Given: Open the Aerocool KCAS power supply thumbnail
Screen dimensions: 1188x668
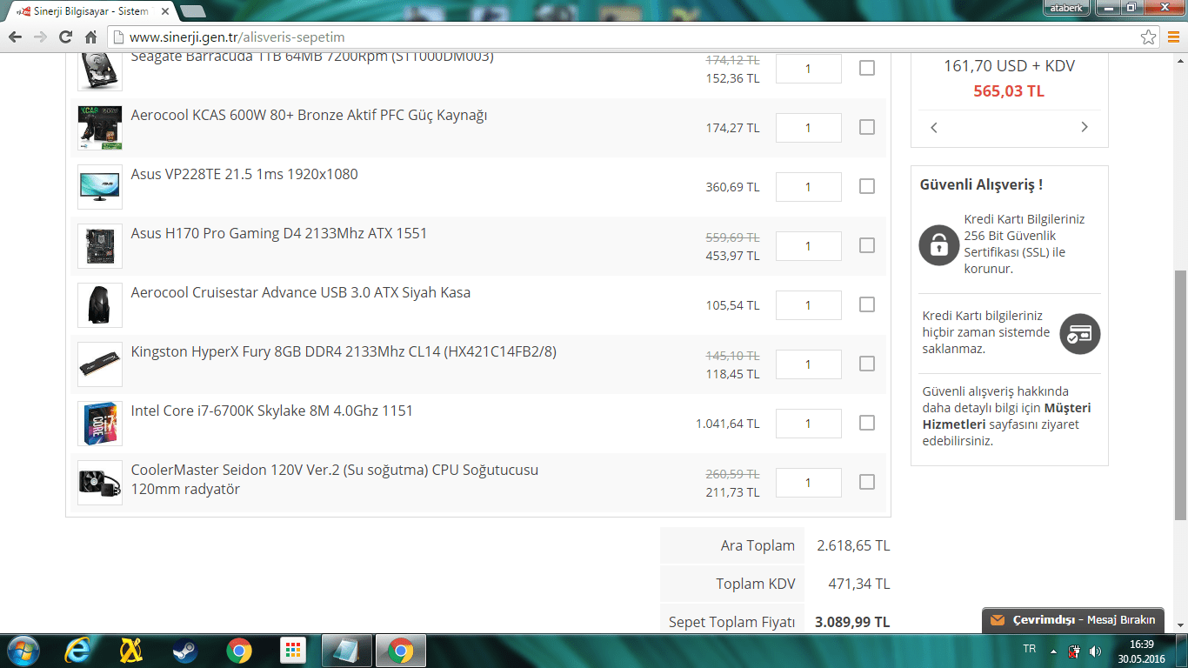Looking at the screenshot, I should pyautogui.click(x=100, y=128).
